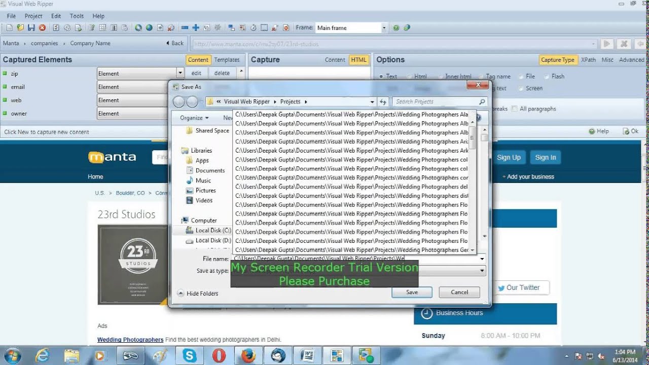Viewport: 649px width, 365px height.
Task: Open the dialog address bar history dropdown
Action: (x=372, y=102)
